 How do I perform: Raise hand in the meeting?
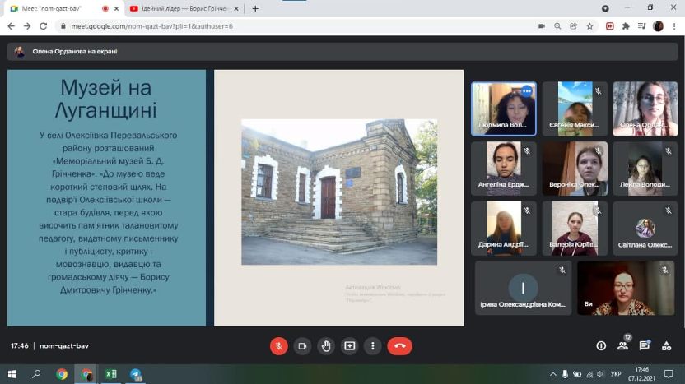tap(326, 345)
